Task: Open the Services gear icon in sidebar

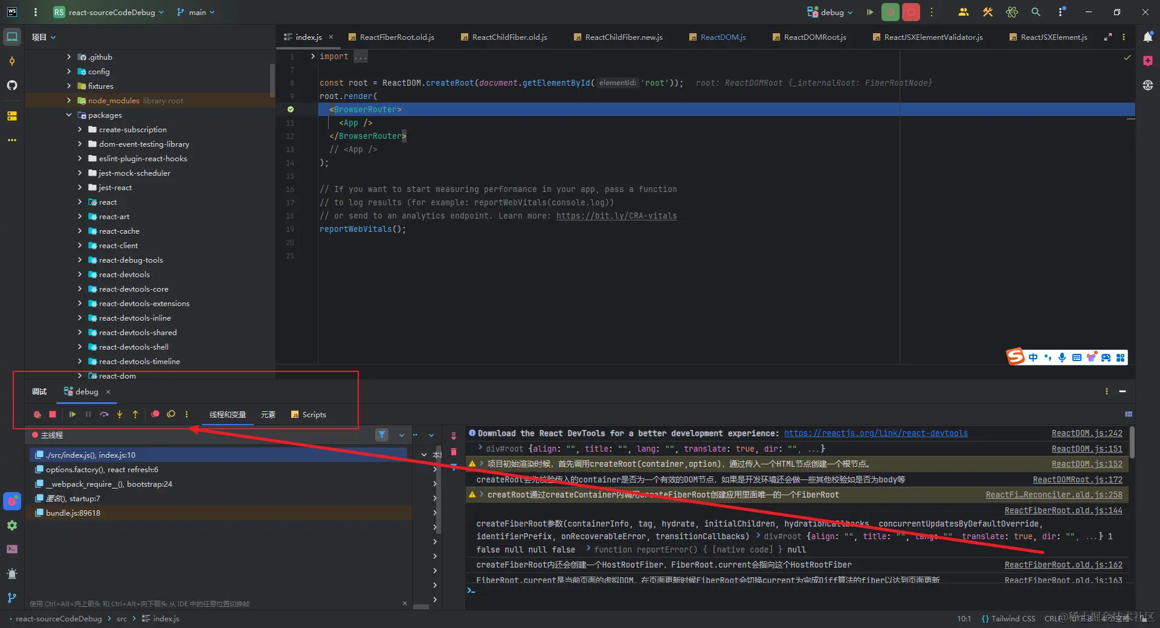Action: [12, 525]
